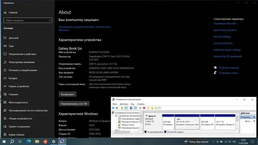258x145 pixels.
Task: Open the Файл menu in Computer Management
Action: point(115,104)
